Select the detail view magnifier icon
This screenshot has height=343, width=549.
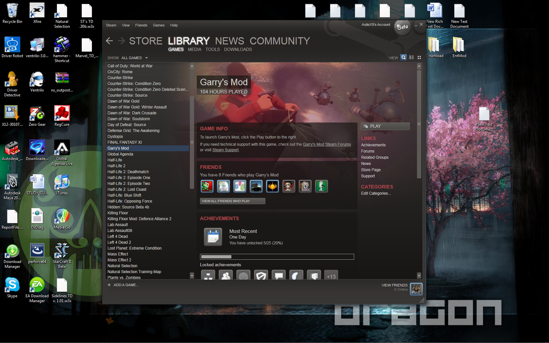point(404,57)
